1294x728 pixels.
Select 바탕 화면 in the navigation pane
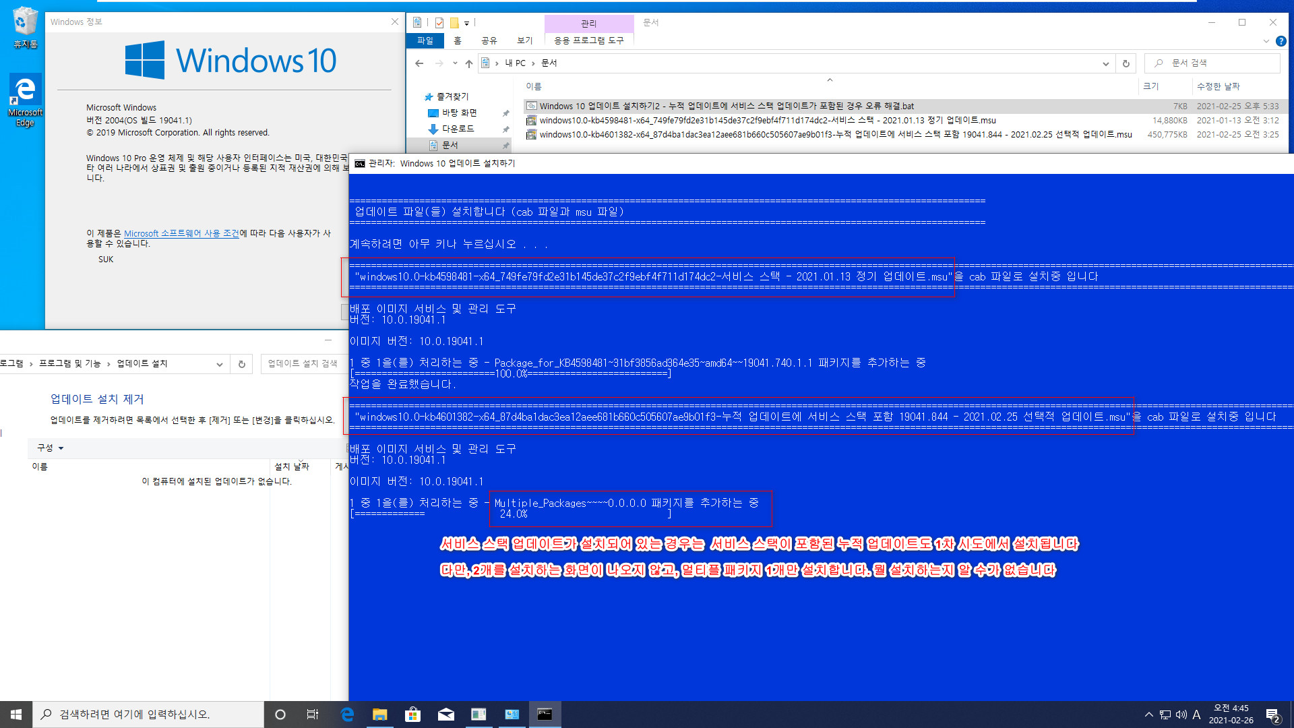(459, 113)
